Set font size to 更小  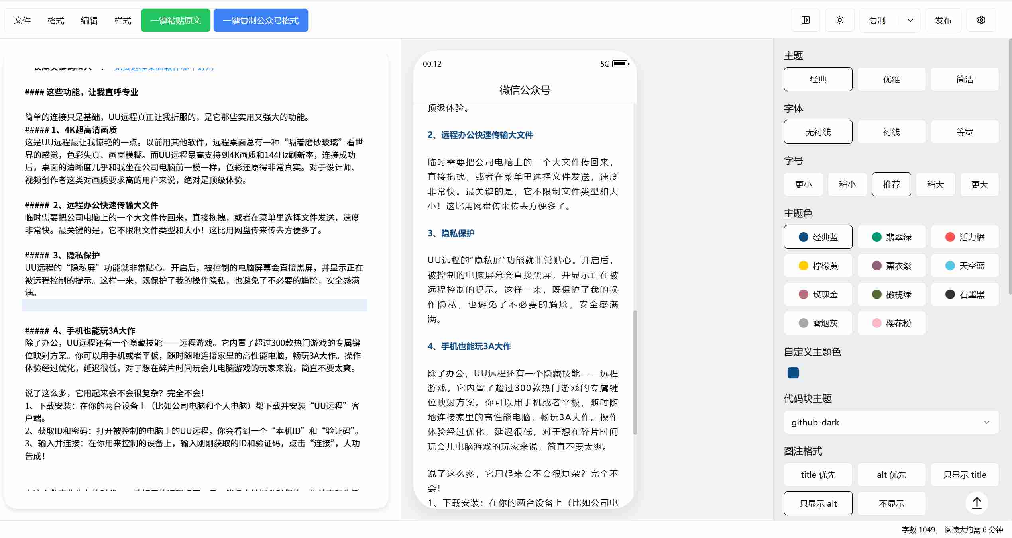[804, 184]
